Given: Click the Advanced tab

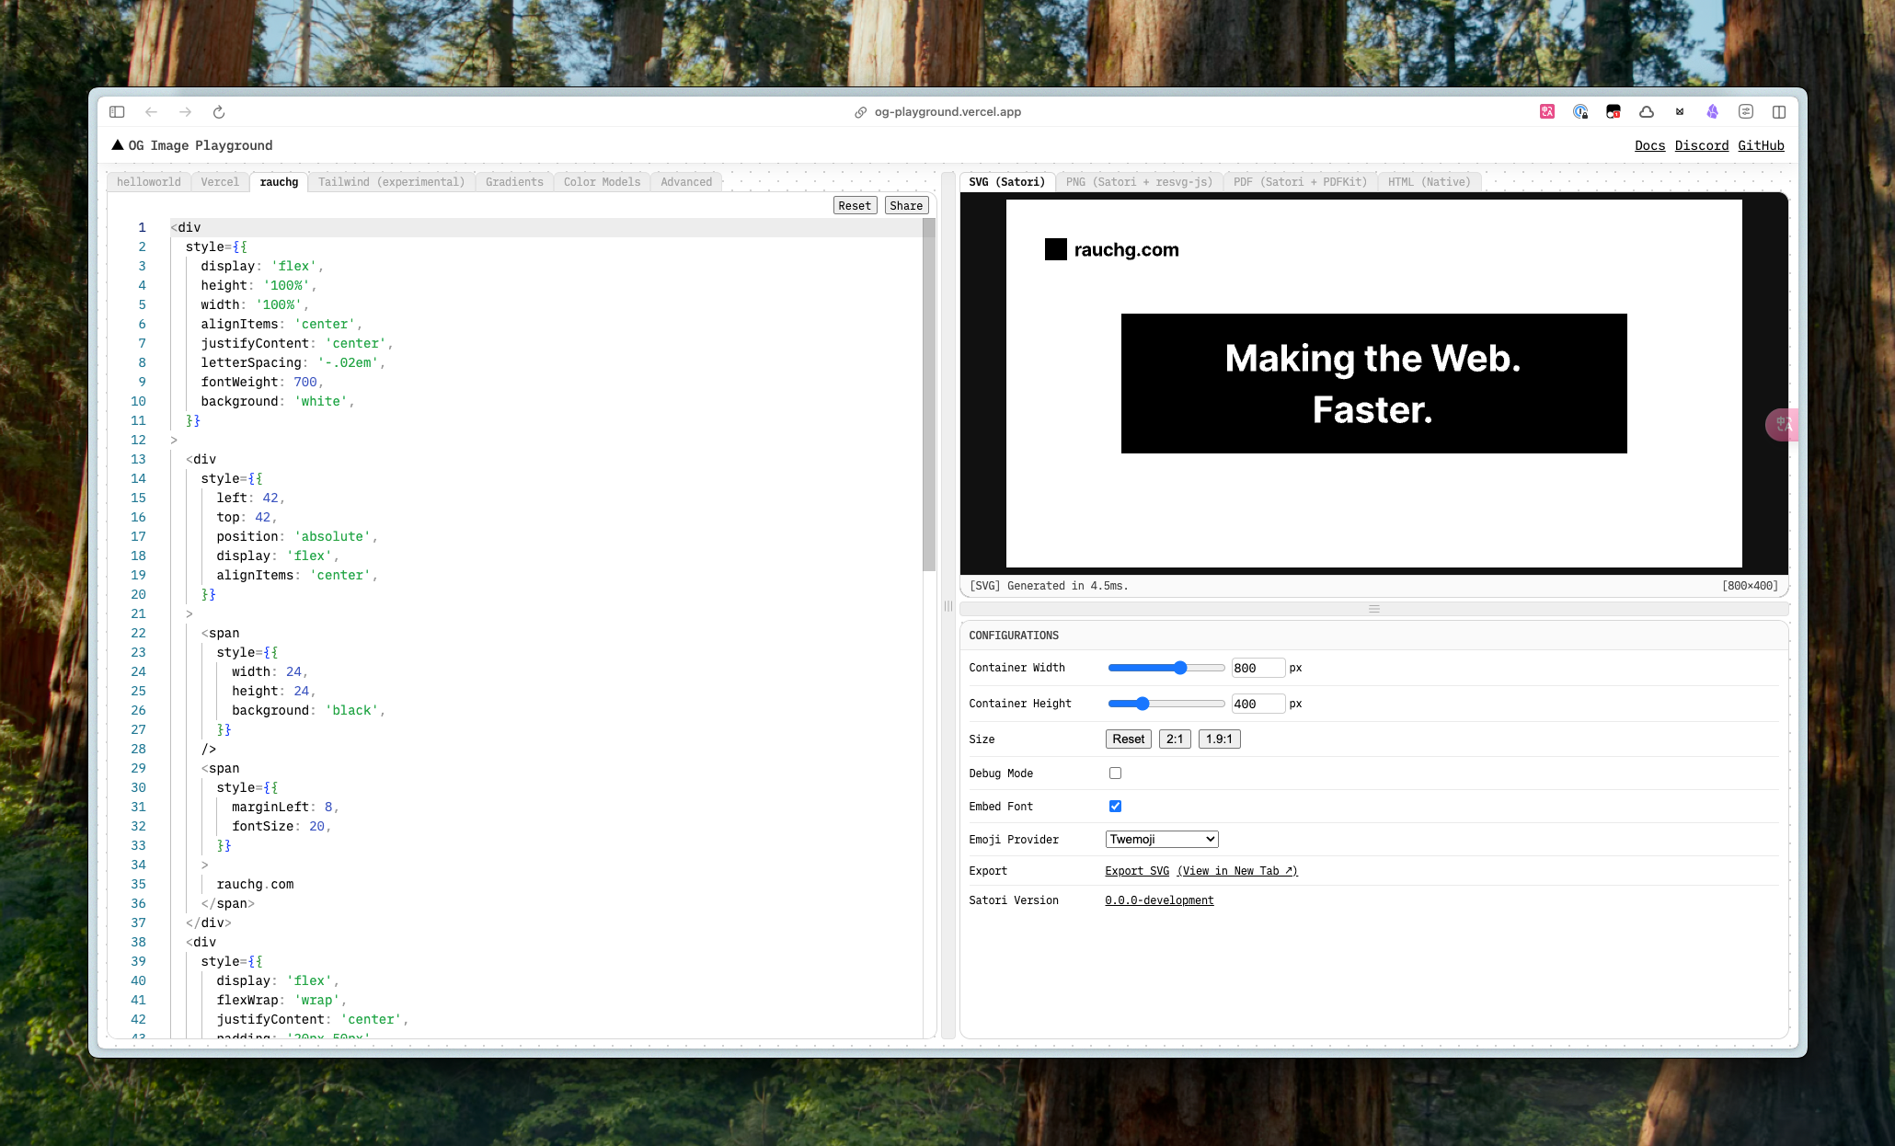Looking at the screenshot, I should tap(686, 180).
